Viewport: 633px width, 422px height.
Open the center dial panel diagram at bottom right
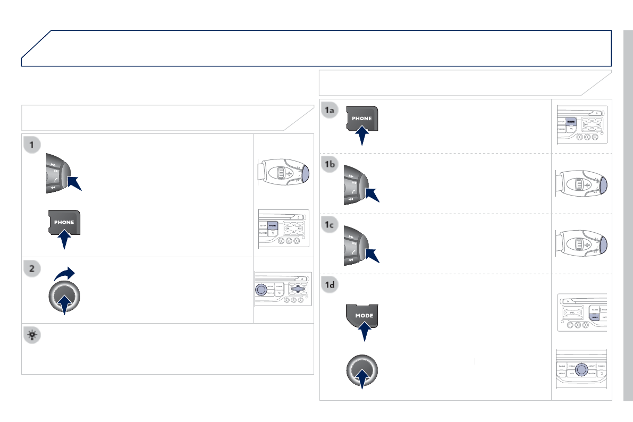(581, 369)
